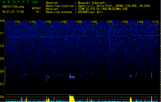Click time marker 1108
Viewport: 161px width, 102px height.
pos(125,22)
